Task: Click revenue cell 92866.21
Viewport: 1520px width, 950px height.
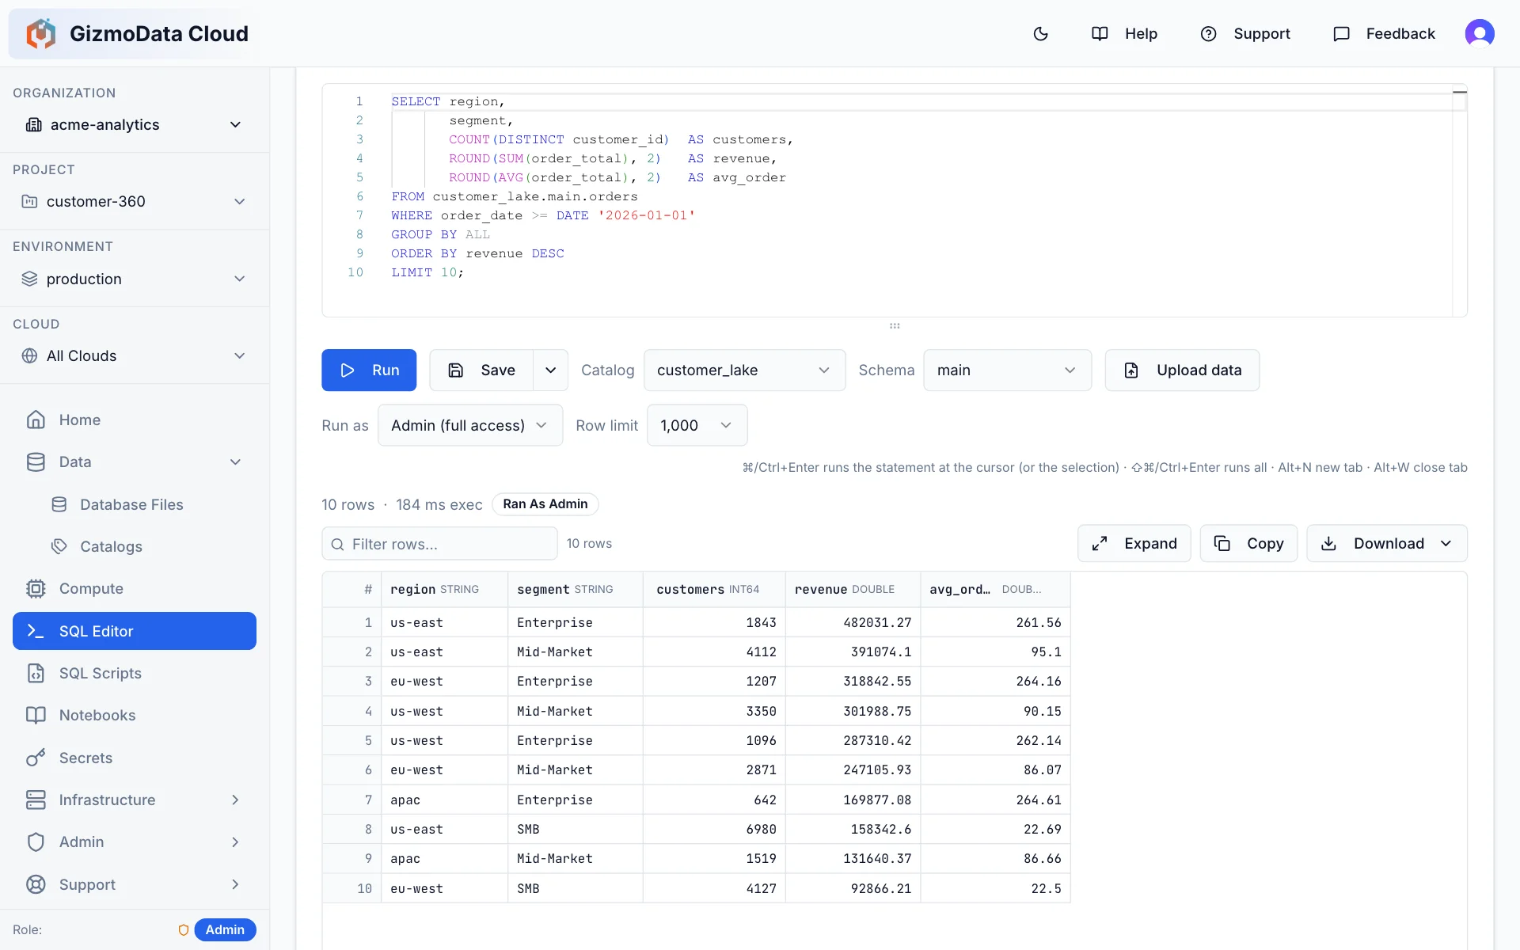Action: [x=853, y=888]
